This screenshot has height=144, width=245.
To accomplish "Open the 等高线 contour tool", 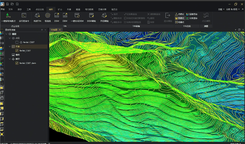I will (47, 17).
